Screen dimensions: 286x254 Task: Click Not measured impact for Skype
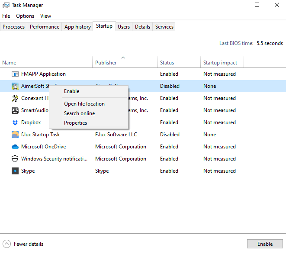tap(219, 171)
